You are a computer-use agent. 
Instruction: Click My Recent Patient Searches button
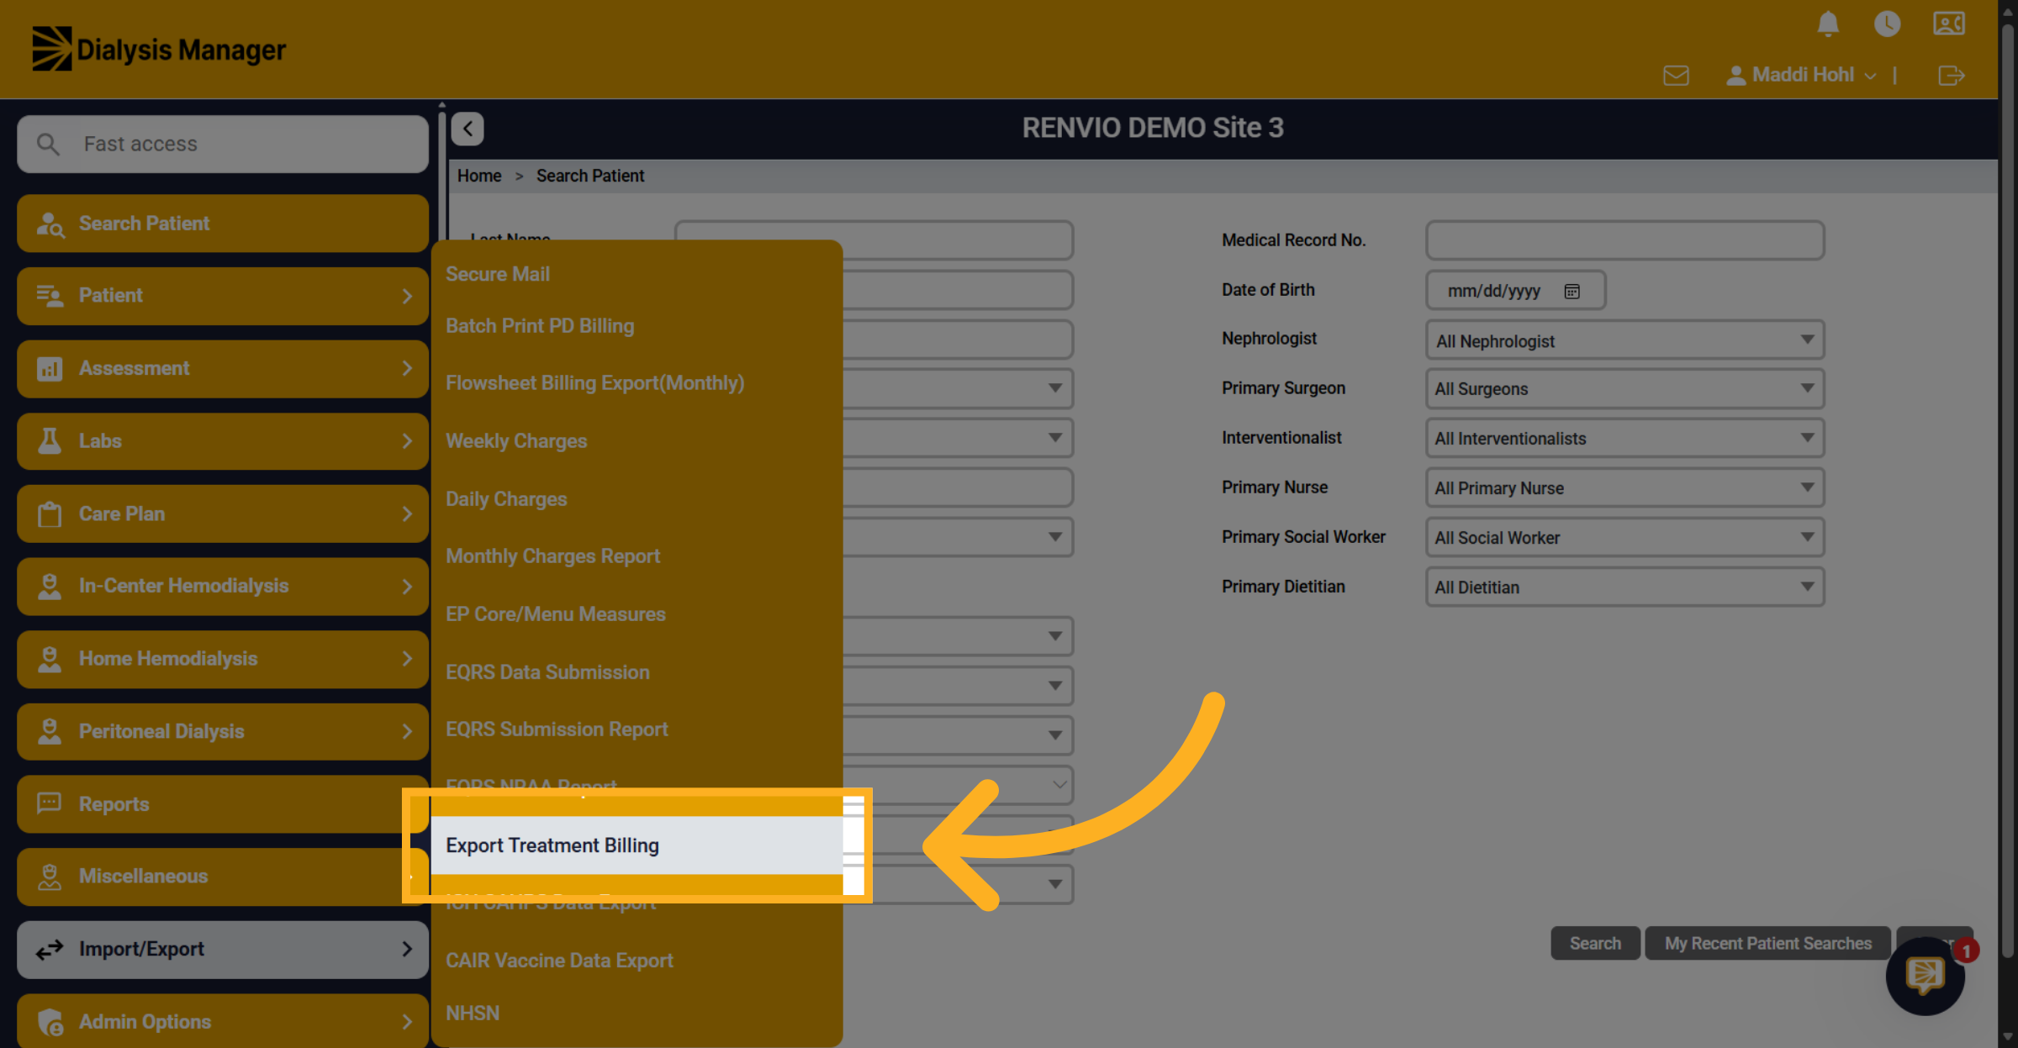(x=1767, y=943)
